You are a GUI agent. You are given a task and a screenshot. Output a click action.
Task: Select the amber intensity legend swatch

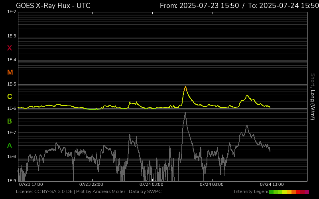(x=289, y=192)
